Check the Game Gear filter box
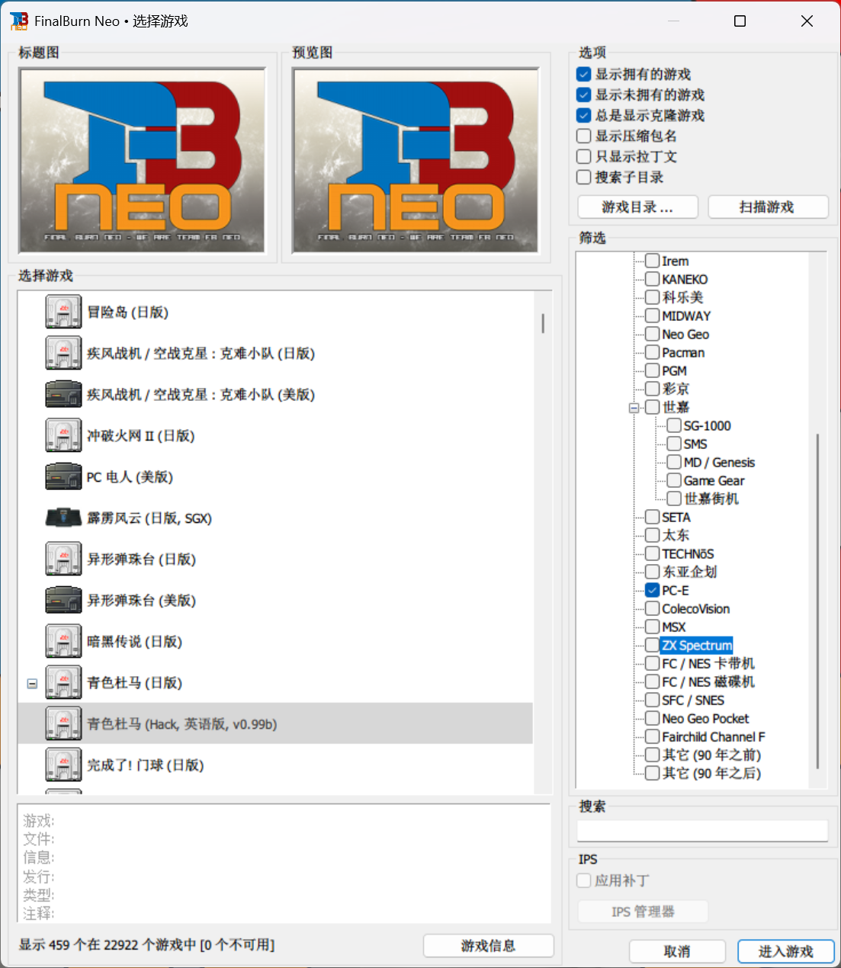The height and width of the screenshot is (968, 841). click(673, 480)
